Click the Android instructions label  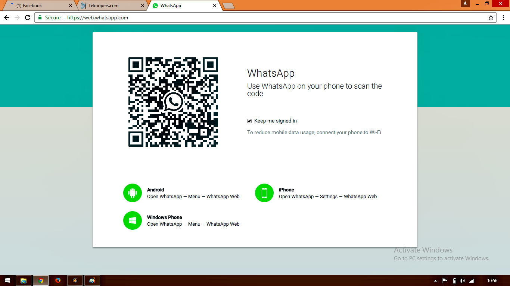(x=155, y=190)
